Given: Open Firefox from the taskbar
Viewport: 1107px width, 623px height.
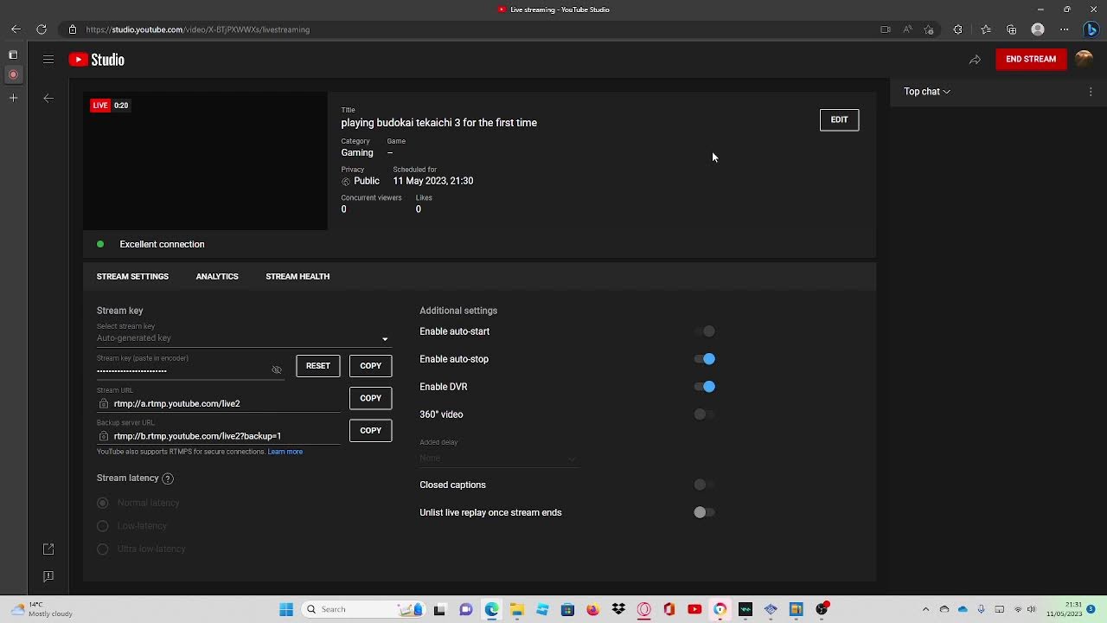Looking at the screenshot, I should click(x=592, y=609).
